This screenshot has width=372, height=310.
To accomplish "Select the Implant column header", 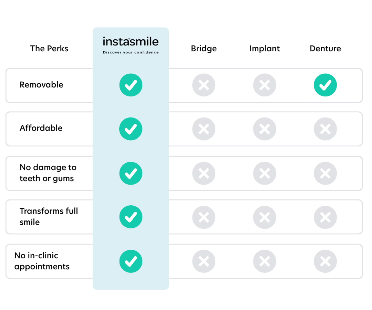I will tap(265, 49).
